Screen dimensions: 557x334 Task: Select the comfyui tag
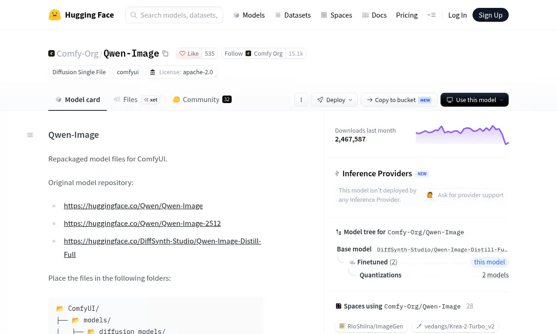pyautogui.click(x=128, y=72)
